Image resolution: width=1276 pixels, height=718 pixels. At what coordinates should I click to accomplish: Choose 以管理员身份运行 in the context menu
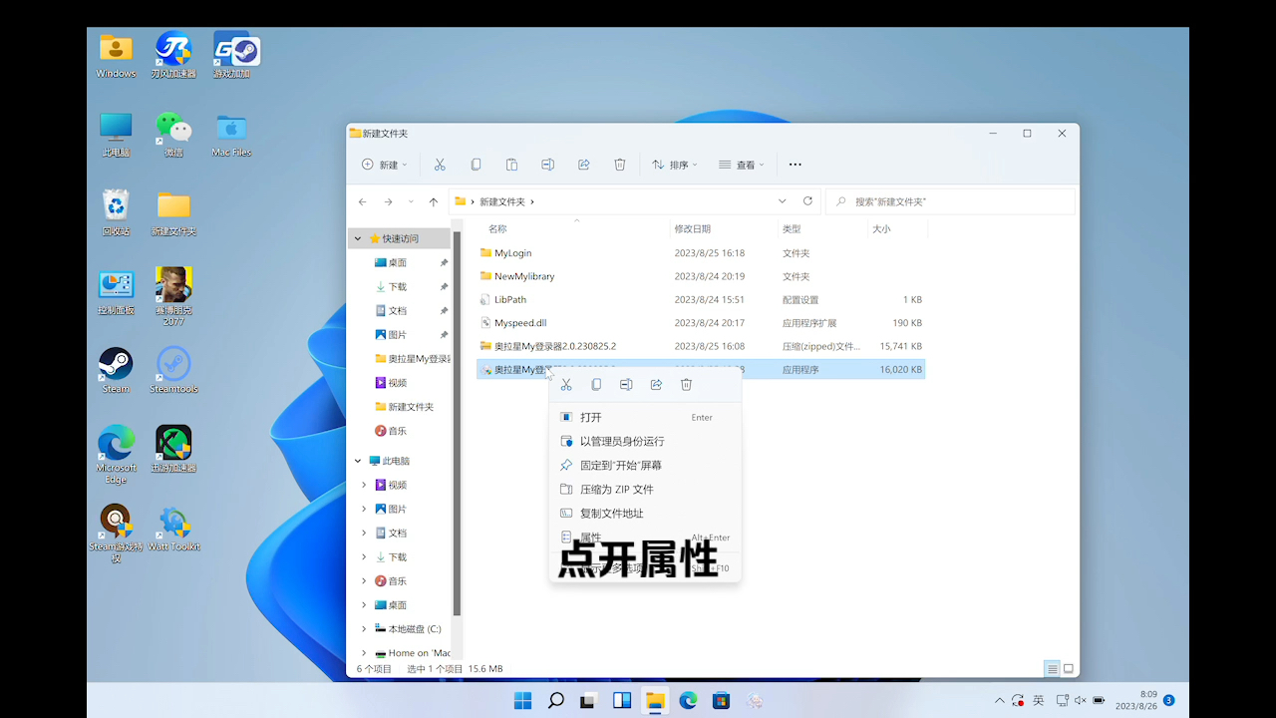coord(645,442)
